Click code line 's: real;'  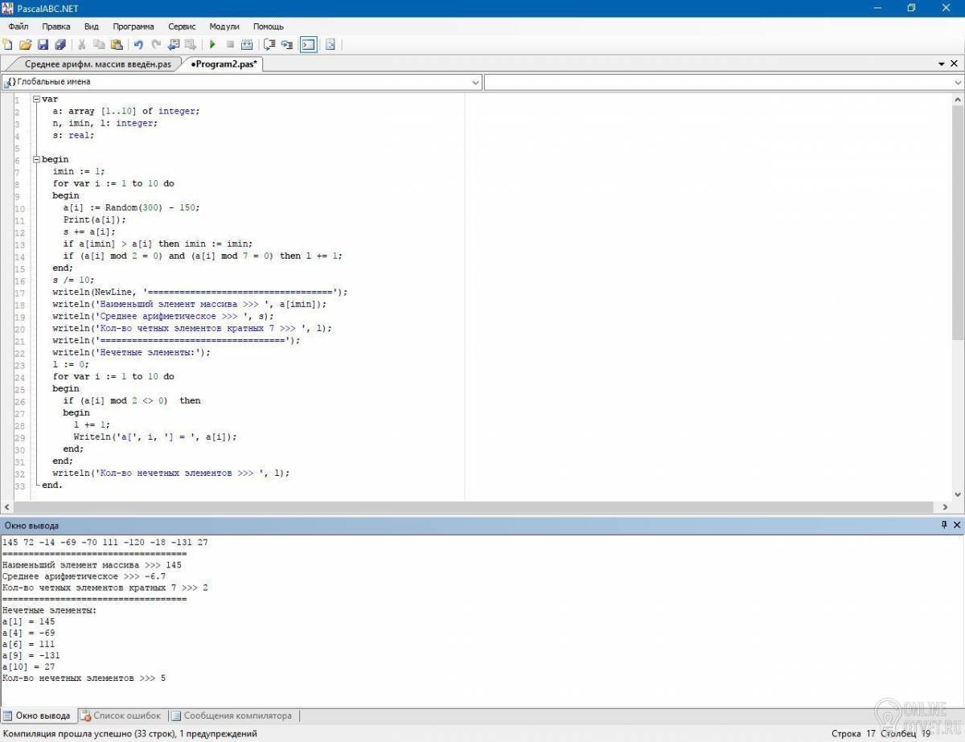pos(73,135)
